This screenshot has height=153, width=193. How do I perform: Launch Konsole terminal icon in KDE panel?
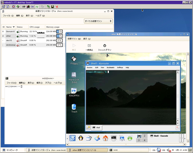114,138
